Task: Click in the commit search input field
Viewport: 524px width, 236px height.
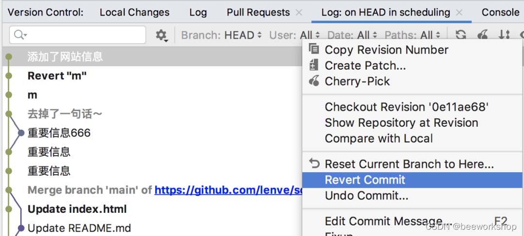Action: (x=78, y=35)
